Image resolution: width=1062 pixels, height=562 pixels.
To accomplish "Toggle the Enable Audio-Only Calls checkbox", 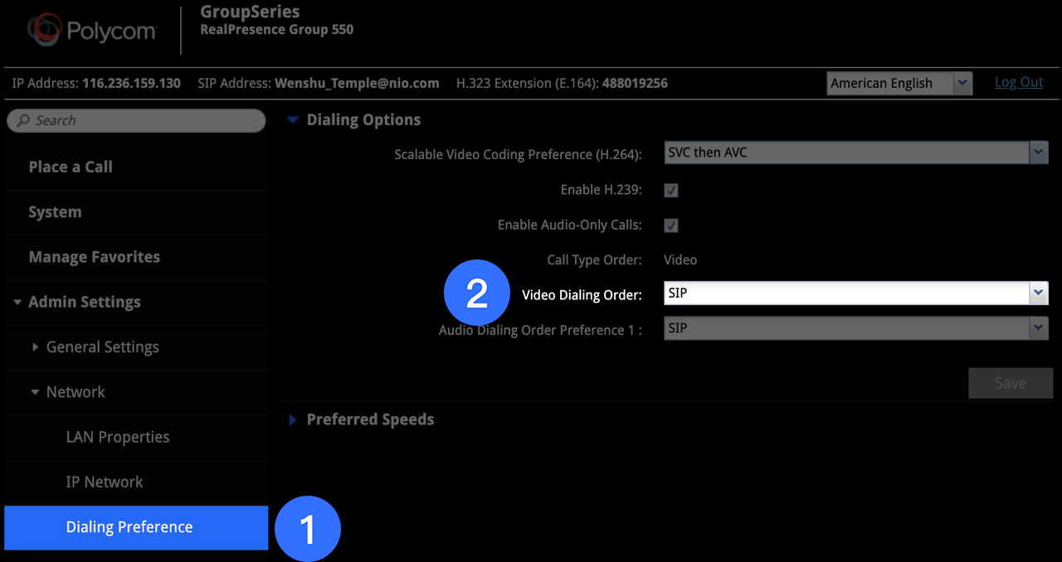I will 671,225.
